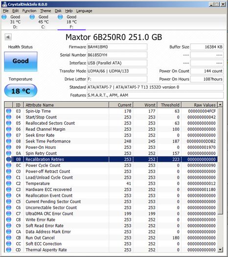
Task: Click the blue orb beside Spin-Up Time
Action: click(x=9, y=111)
